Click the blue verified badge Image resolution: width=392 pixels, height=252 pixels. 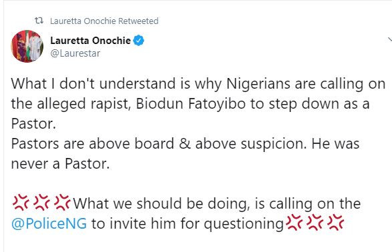138,41
